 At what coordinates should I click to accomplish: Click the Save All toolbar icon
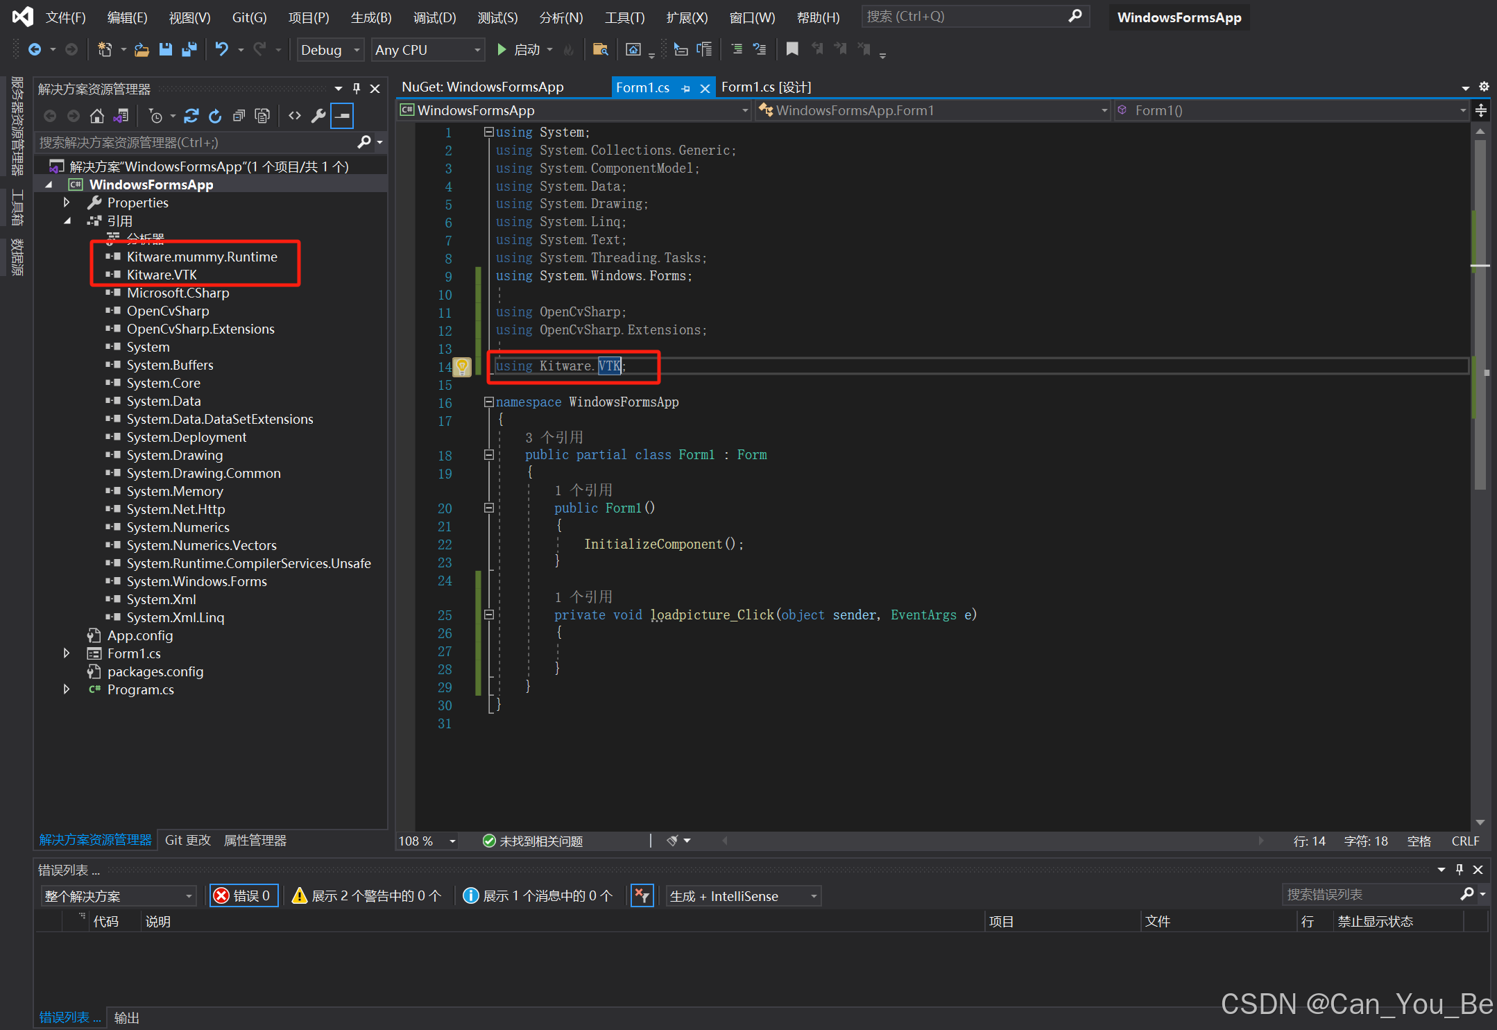189,49
